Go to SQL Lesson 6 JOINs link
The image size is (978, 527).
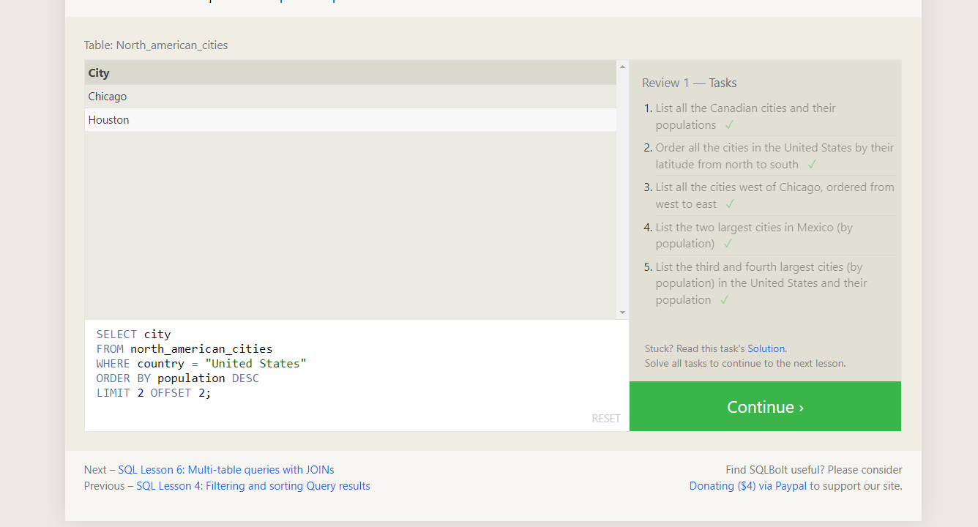[x=226, y=470]
